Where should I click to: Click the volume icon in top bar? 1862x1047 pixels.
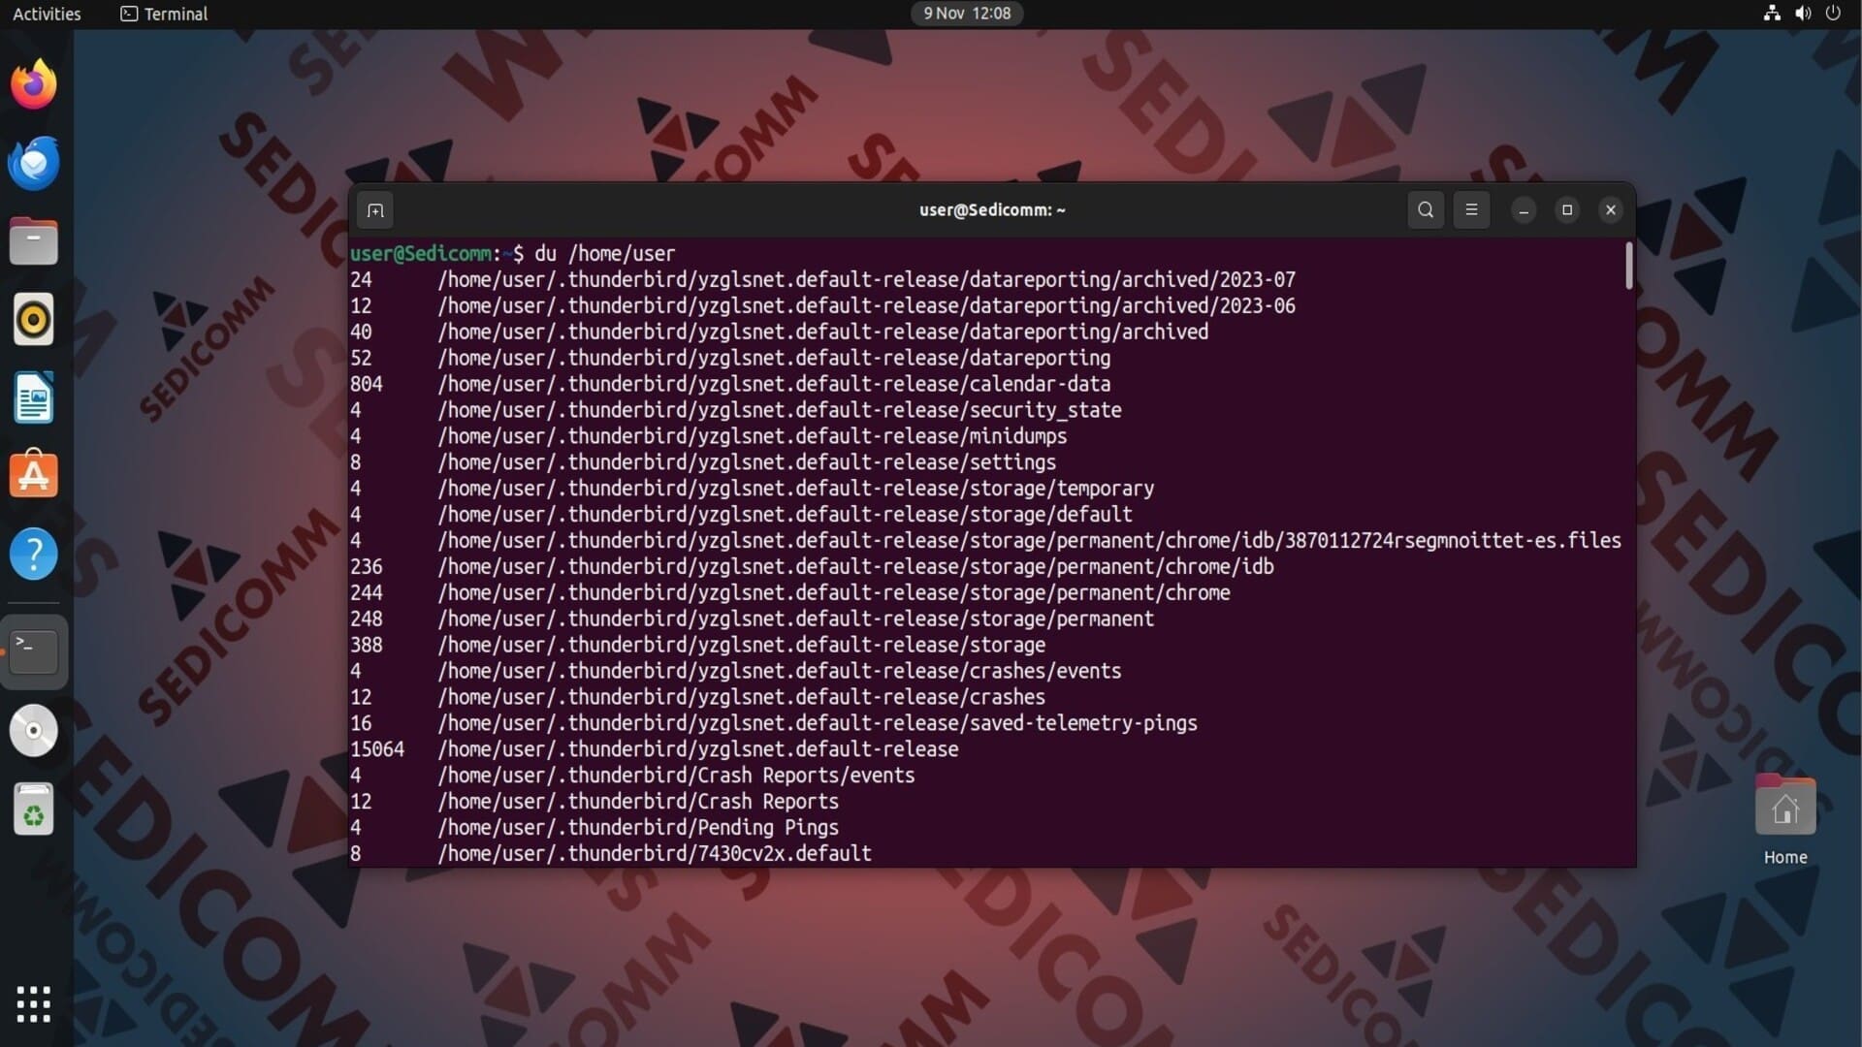point(1803,14)
